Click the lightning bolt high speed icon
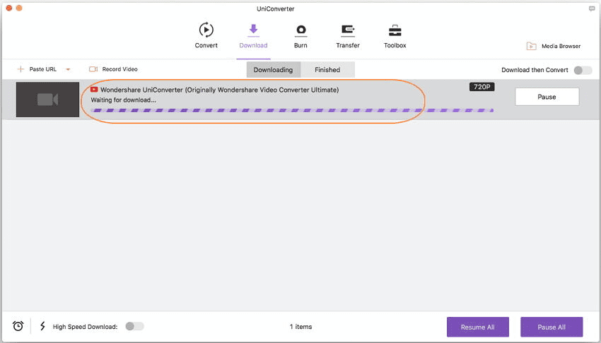Viewport: 601px width, 343px height. coord(42,326)
